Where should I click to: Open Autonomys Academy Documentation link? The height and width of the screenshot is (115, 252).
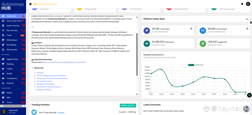[52, 79]
